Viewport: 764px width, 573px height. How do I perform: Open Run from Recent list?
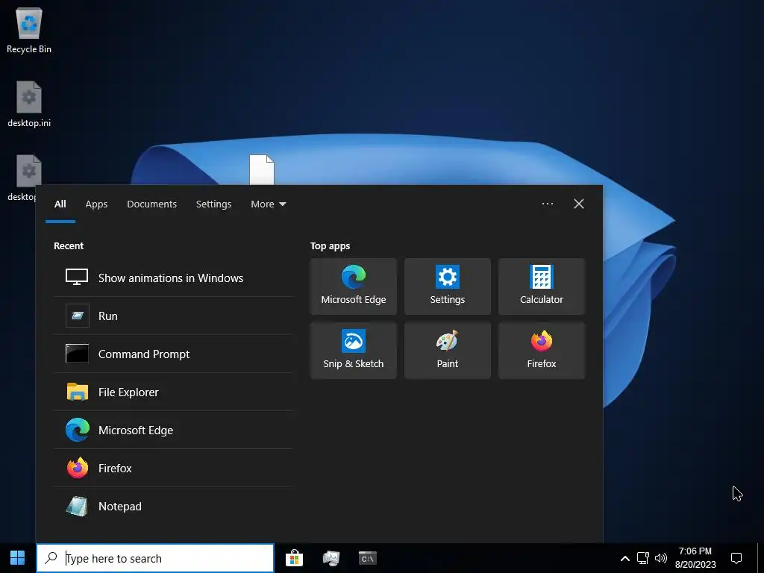click(x=173, y=316)
